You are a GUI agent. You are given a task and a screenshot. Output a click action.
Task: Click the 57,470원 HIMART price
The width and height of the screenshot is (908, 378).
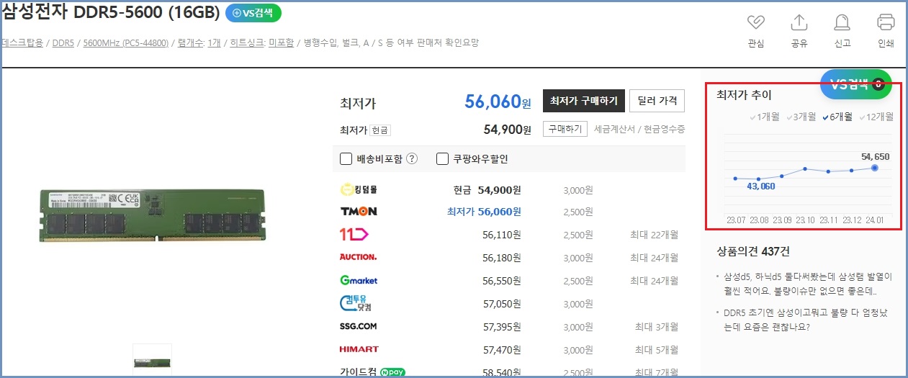pos(501,349)
